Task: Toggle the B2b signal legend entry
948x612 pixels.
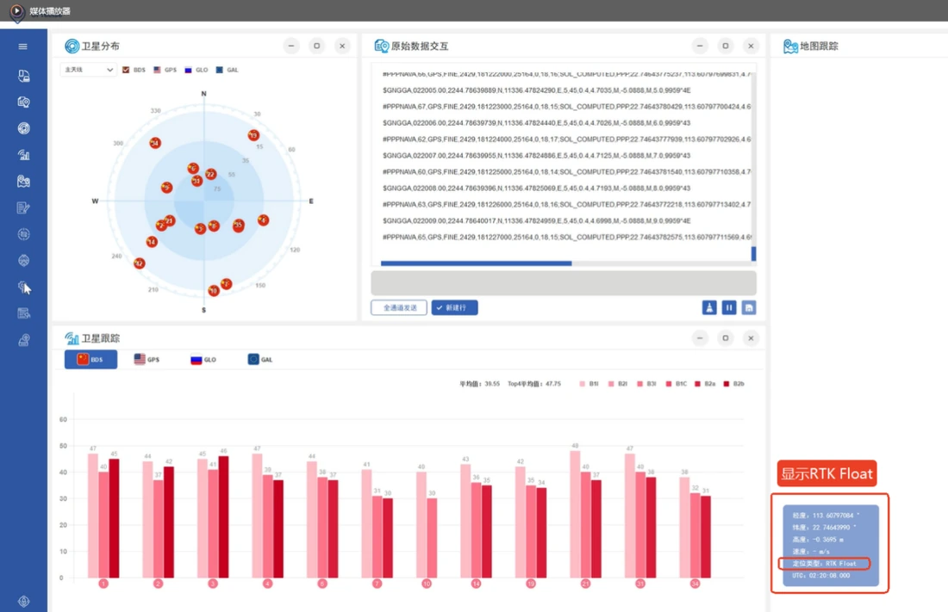Action: 734,384
